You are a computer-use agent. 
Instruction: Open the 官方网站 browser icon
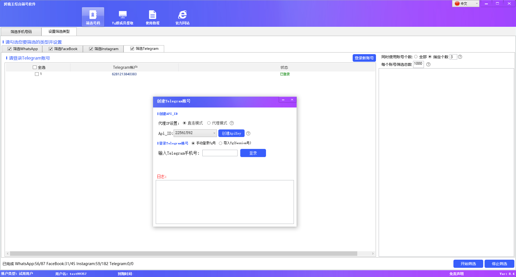(182, 17)
